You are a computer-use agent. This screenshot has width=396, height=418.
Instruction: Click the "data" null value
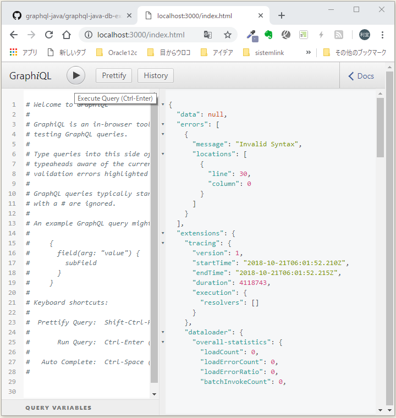(216, 114)
